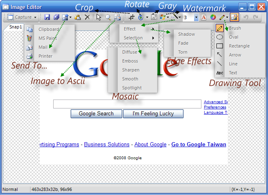Screen dimensions: 268x195
Task: Open the Rotate dropdown arrow
Action: [147, 17]
